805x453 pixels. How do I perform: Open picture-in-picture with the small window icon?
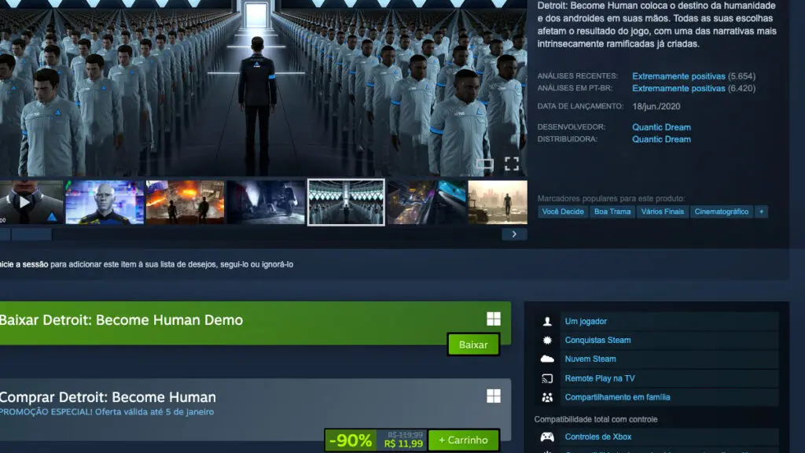(x=486, y=164)
